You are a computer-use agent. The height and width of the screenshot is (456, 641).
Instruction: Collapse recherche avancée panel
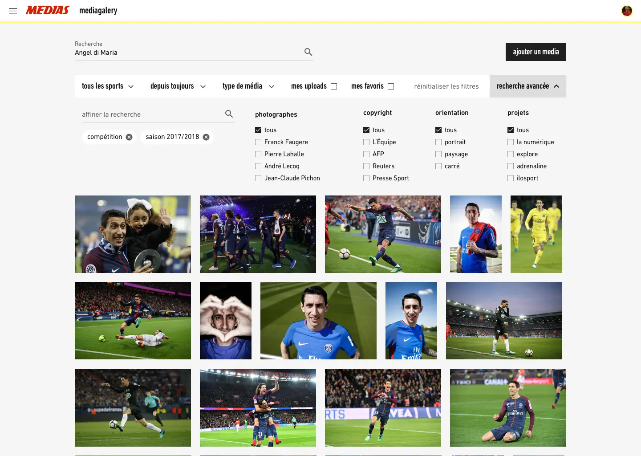coord(528,86)
